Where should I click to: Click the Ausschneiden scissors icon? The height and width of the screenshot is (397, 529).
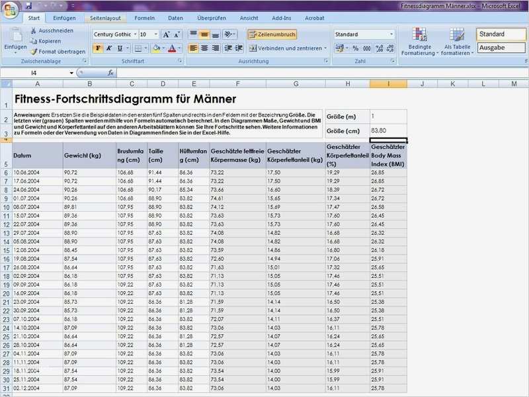click(34, 30)
